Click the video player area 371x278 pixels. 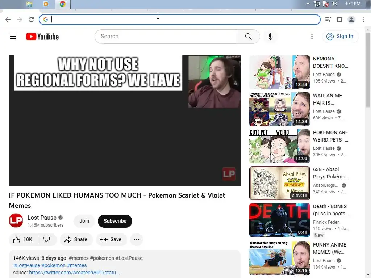[125, 120]
